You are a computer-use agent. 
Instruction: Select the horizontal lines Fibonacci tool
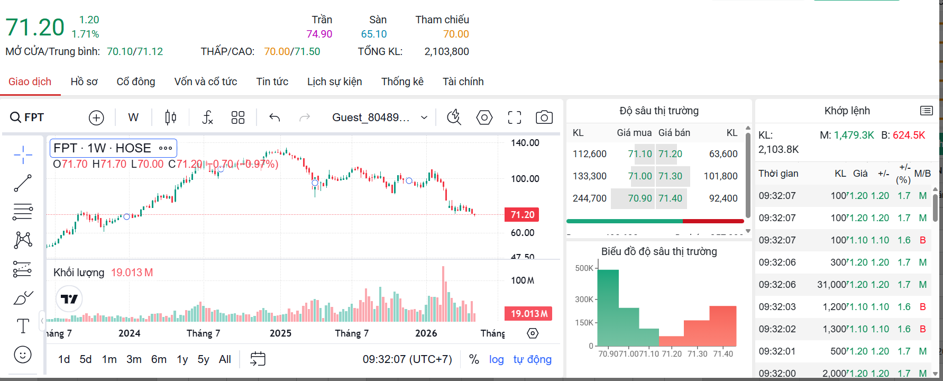pyautogui.click(x=23, y=212)
